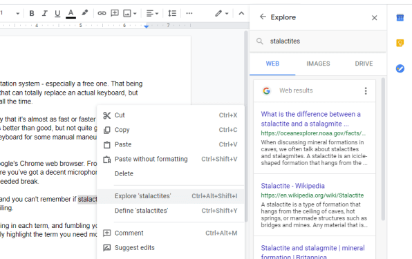Click the line spacing icon
The image size is (412, 259).
click(x=172, y=13)
